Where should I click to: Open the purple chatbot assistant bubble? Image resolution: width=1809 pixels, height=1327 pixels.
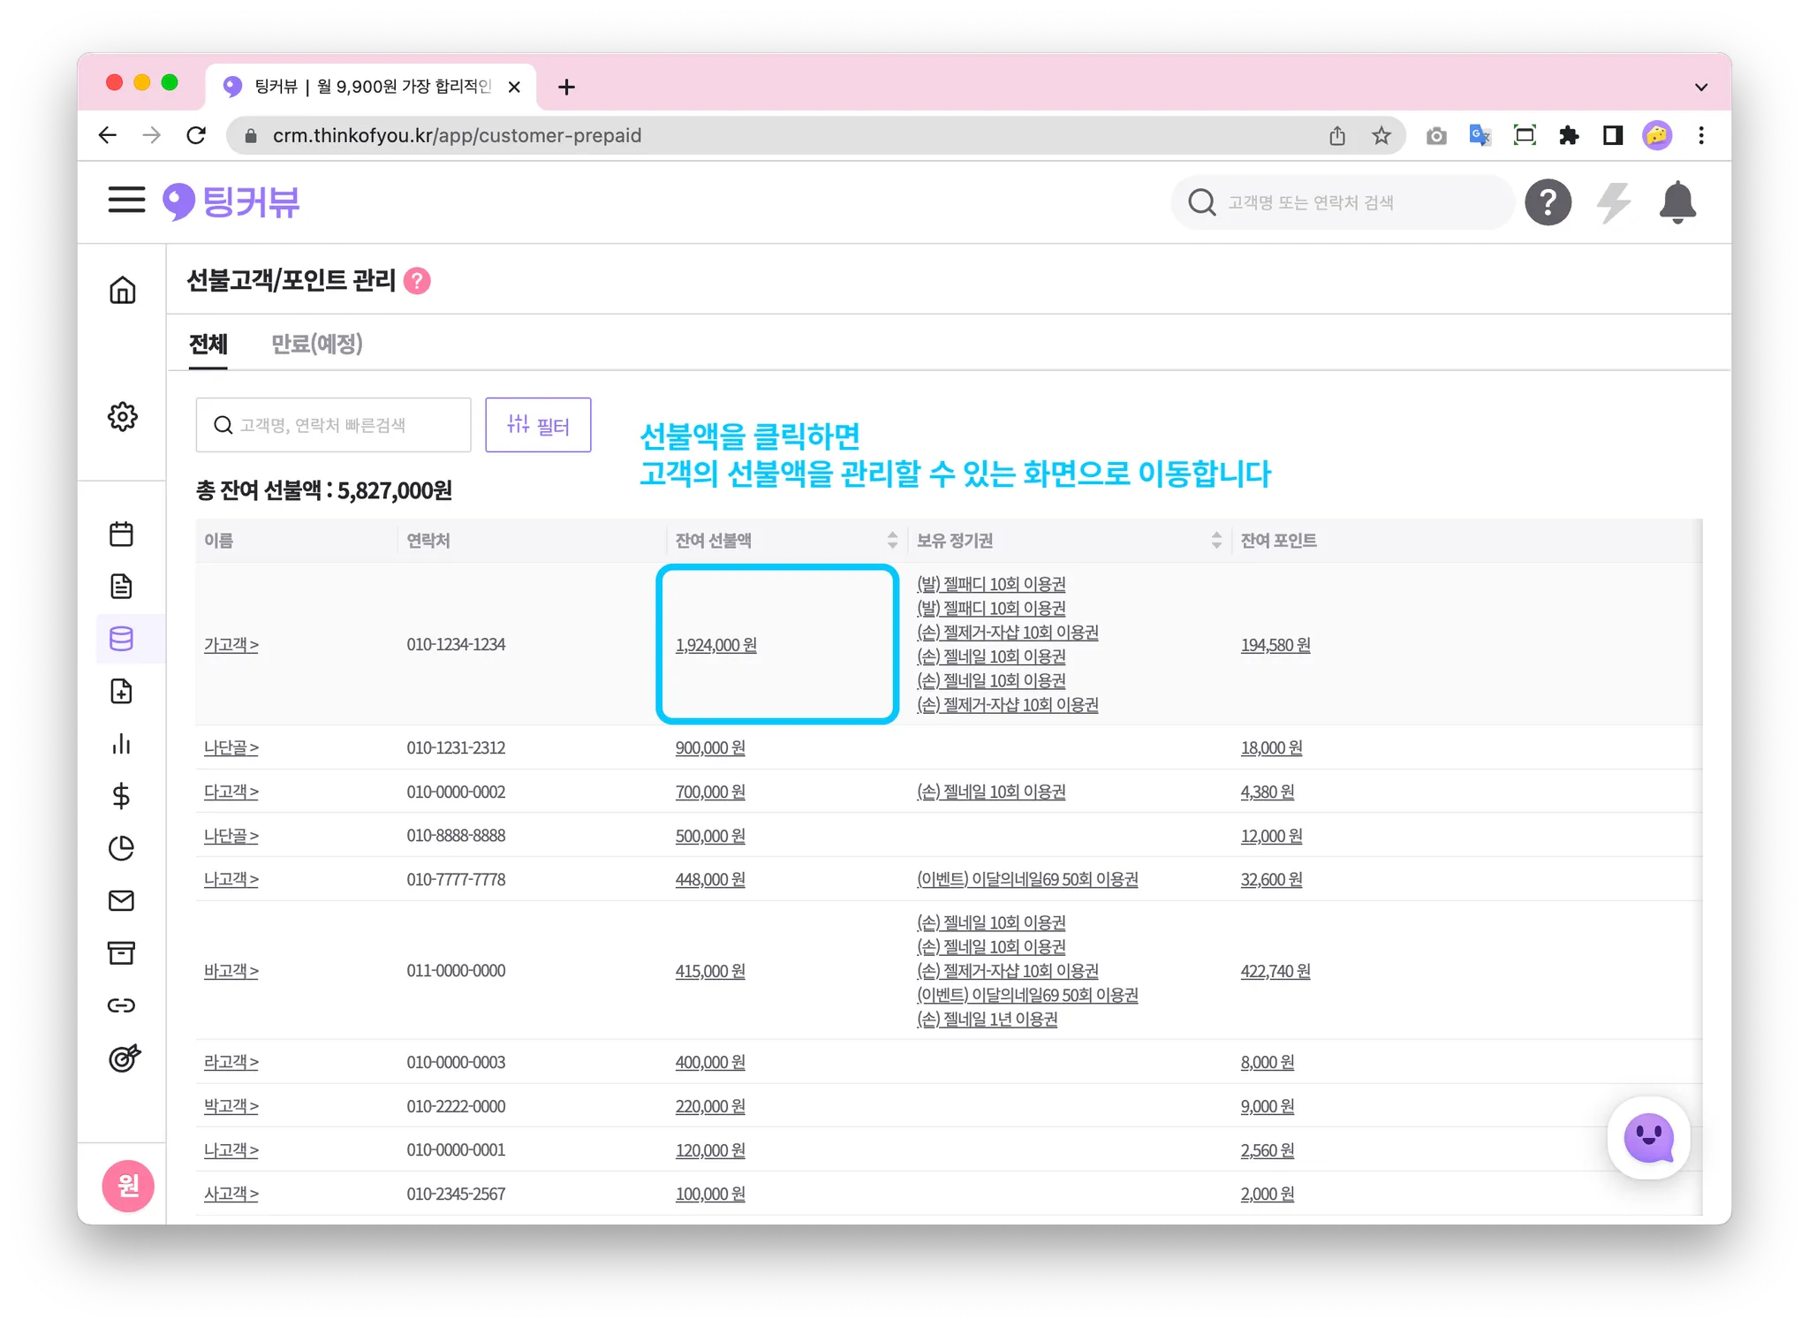pyautogui.click(x=1648, y=1138)
